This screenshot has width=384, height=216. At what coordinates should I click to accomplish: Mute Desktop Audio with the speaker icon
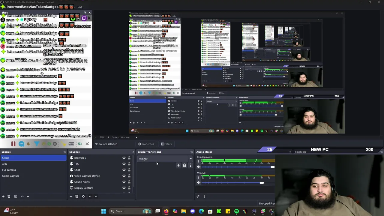pyautogui.click(x=199, y=167)
